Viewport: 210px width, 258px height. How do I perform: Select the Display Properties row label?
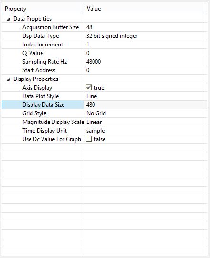tap(36, 79)
